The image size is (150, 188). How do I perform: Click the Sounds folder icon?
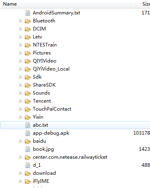tap(28, 93)
